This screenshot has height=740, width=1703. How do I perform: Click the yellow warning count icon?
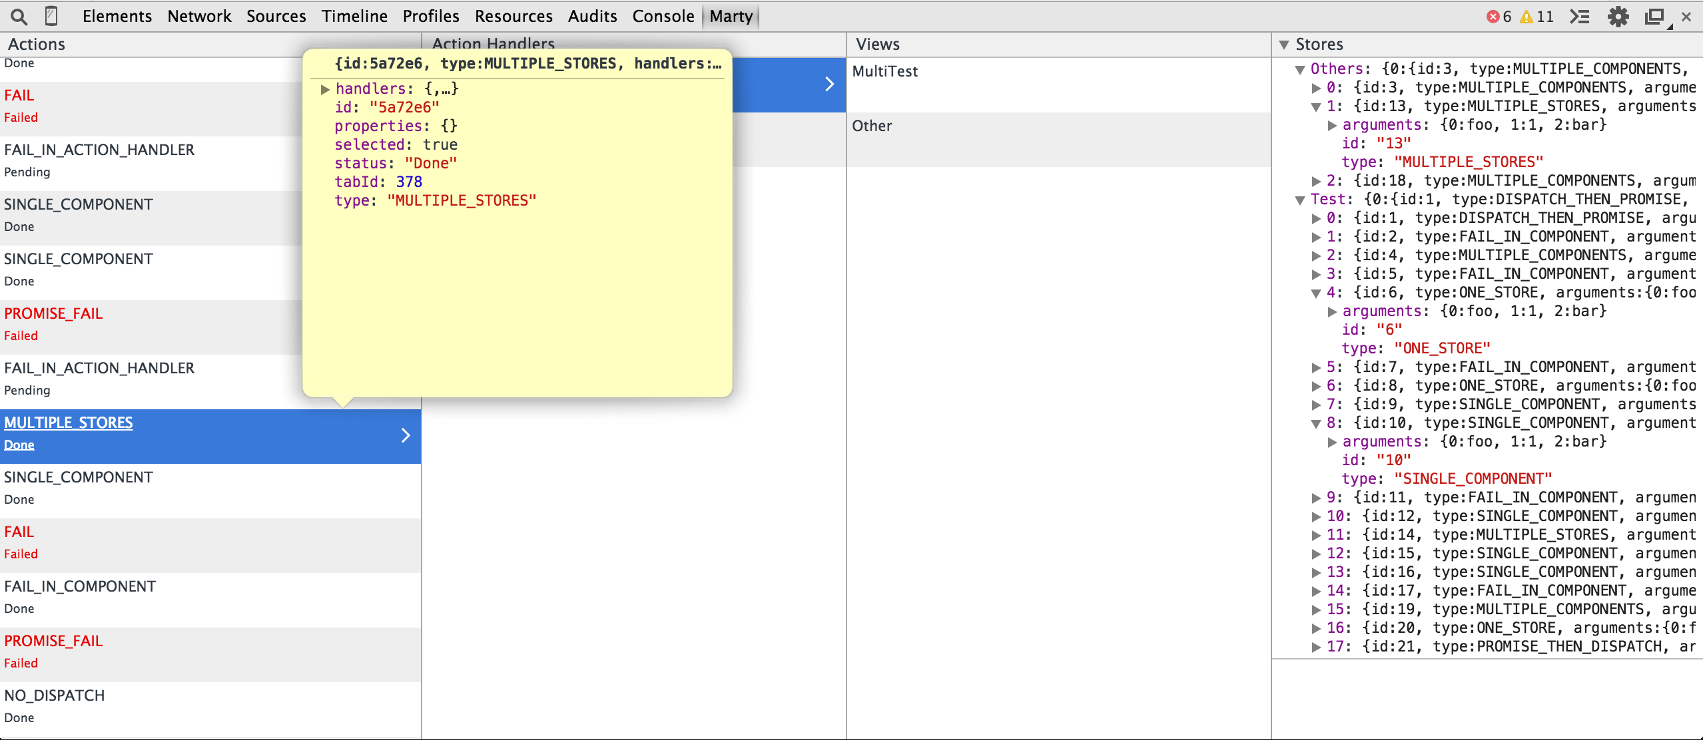coord(1526,17)
